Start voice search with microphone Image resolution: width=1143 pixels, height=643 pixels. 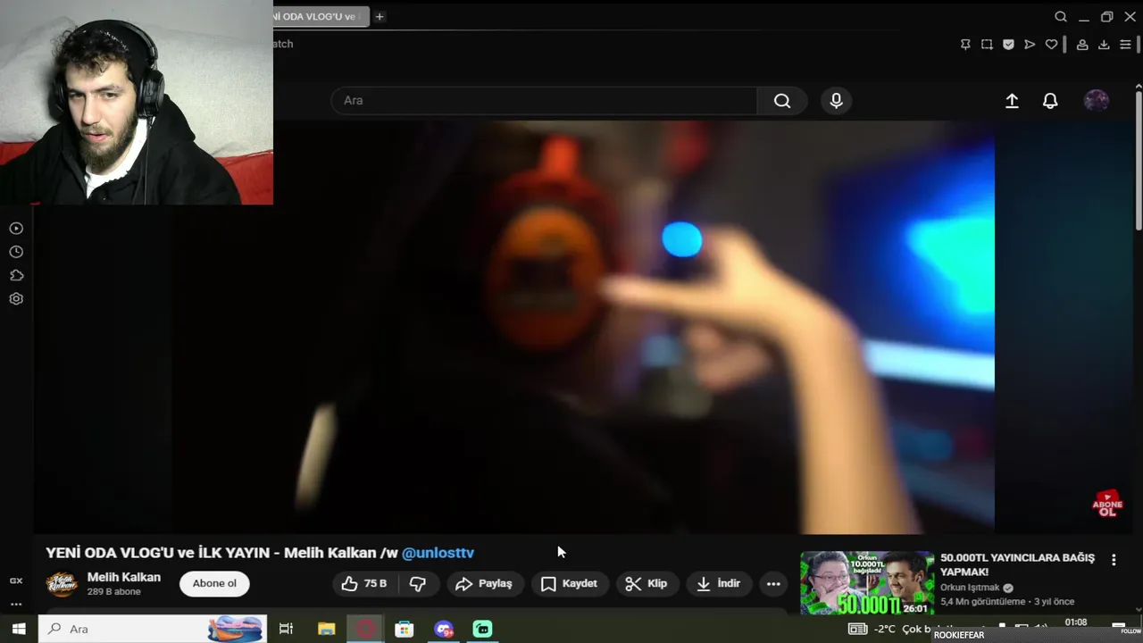[x=836, y=101]
